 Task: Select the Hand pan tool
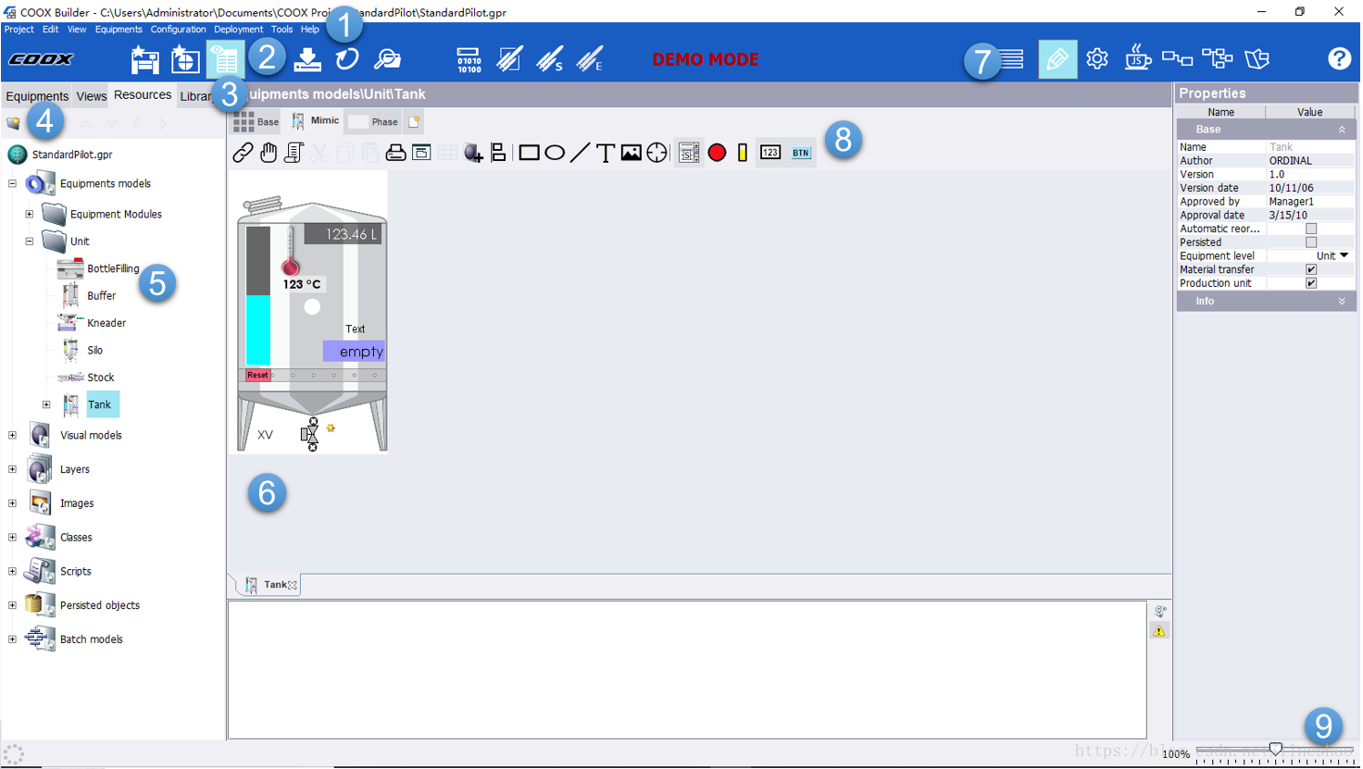pyautogui.click(x=268, y=152)
